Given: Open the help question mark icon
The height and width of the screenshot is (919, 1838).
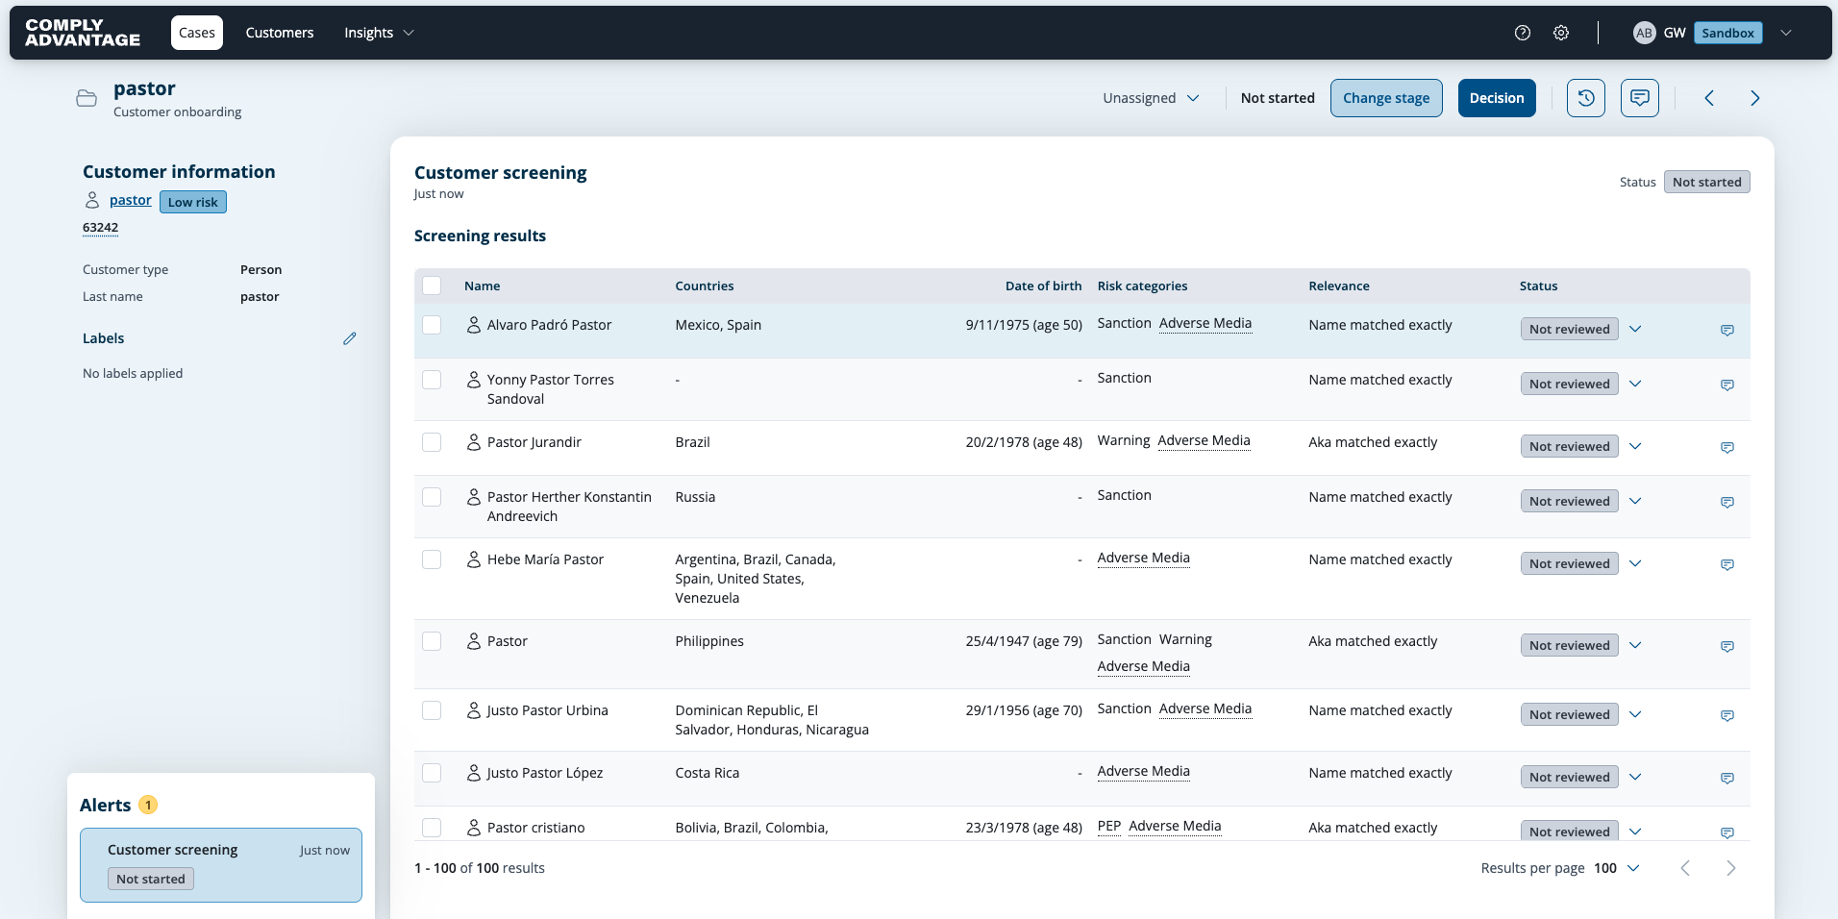Looking at the screenshot, I should tap(1523, 33).
